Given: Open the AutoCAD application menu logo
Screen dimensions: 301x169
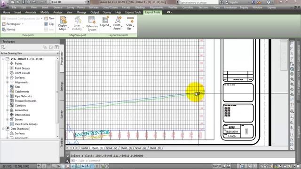Looking at the screenshot, I should (x=4, y=4).
